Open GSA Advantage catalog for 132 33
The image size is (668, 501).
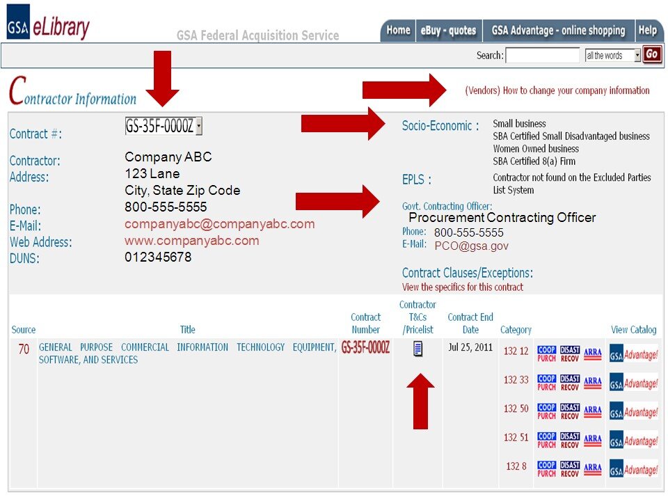coord(633,383)
